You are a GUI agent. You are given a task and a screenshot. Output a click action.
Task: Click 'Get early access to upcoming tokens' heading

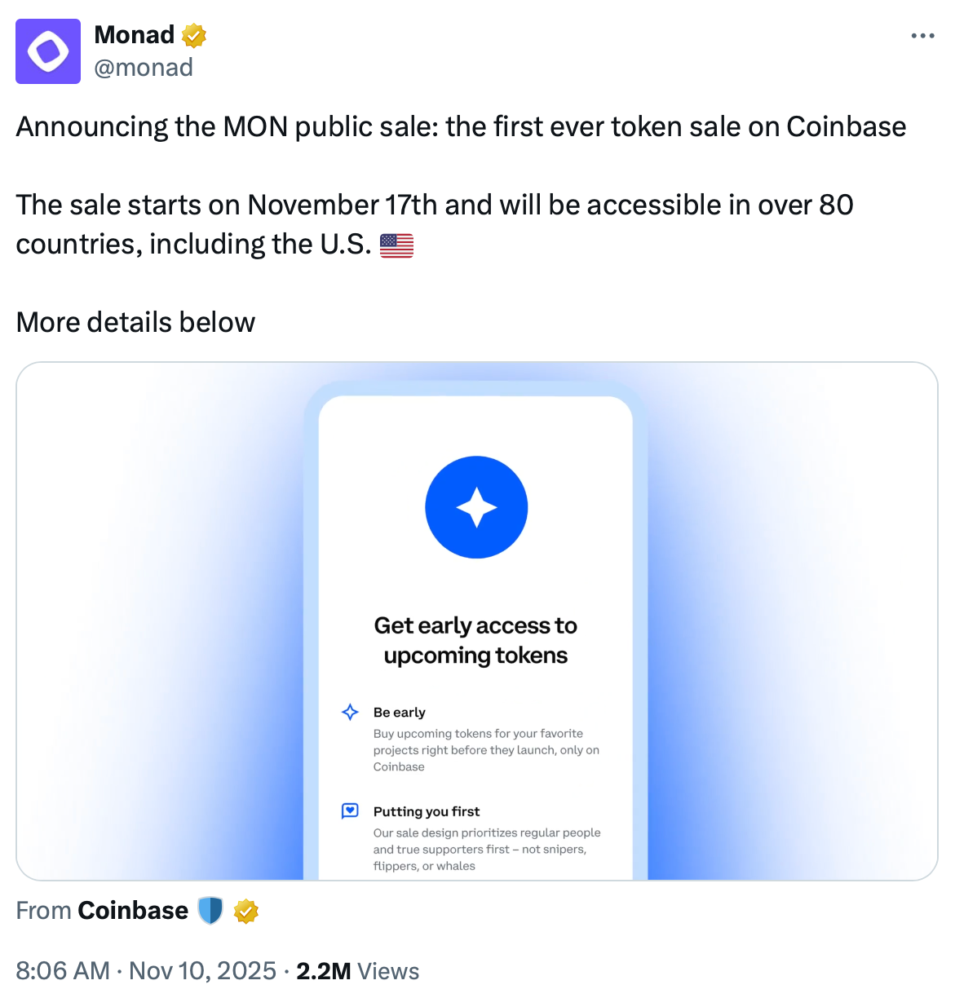coord(476,640)
